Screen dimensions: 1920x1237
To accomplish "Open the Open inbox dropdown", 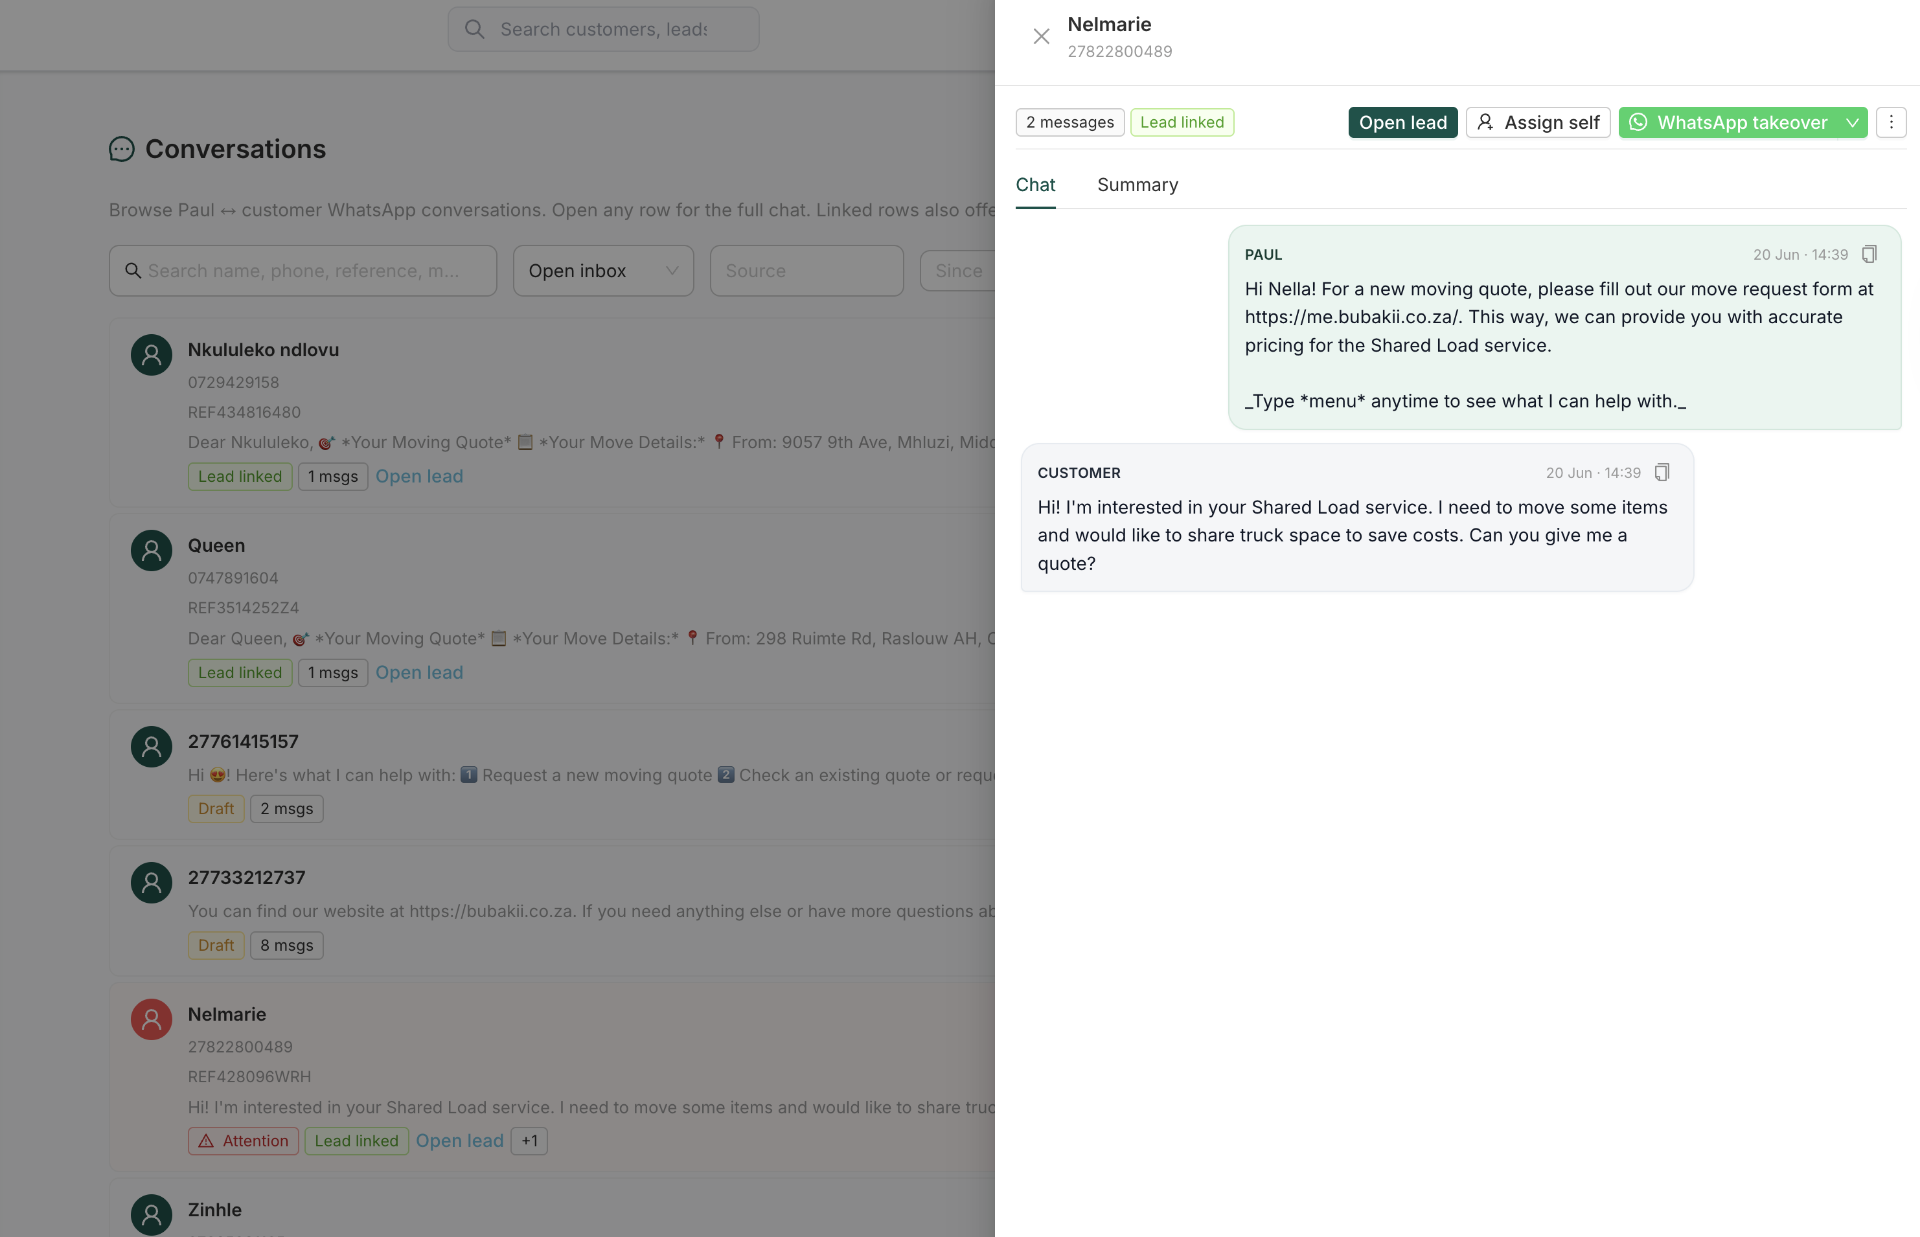I will (x=603, y=271).
